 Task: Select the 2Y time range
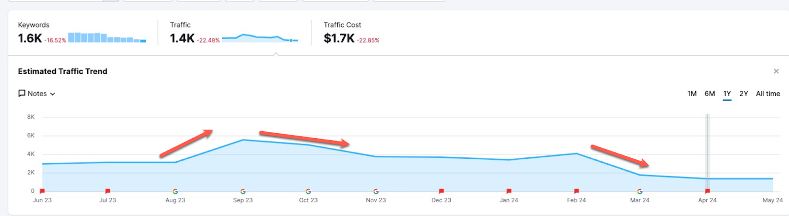[744, 94]
